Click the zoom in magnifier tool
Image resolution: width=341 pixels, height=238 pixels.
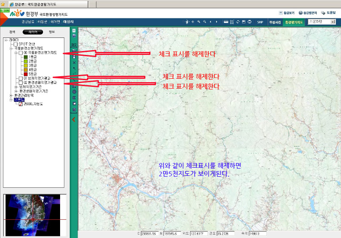click(199, 22)
